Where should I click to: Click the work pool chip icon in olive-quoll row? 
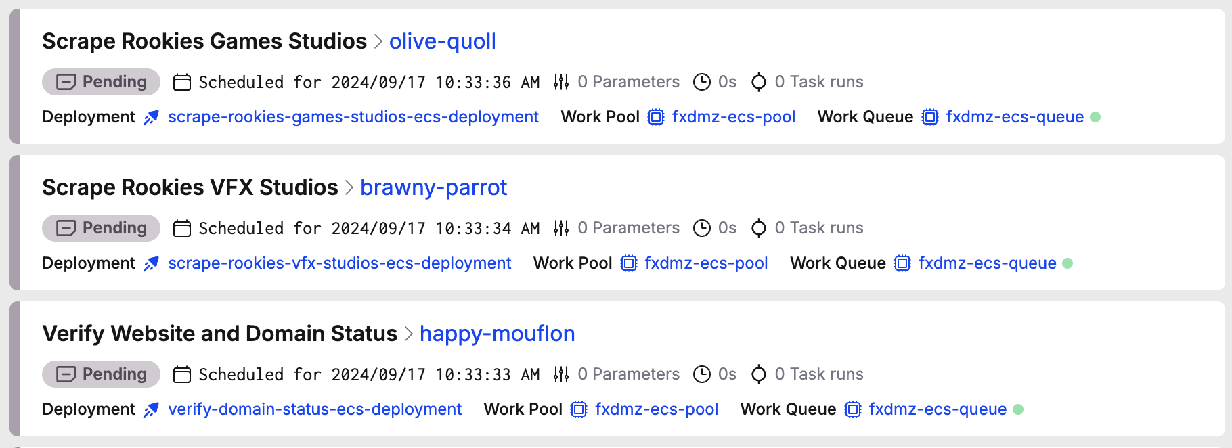655,118
